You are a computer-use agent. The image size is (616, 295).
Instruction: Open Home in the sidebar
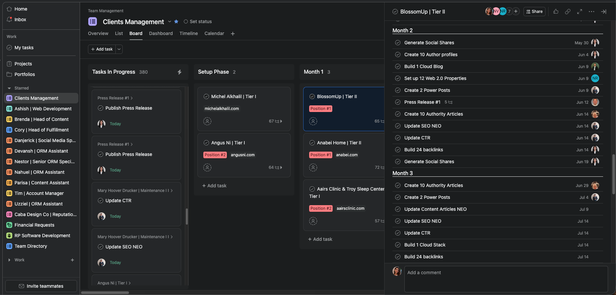pos(21,9)
